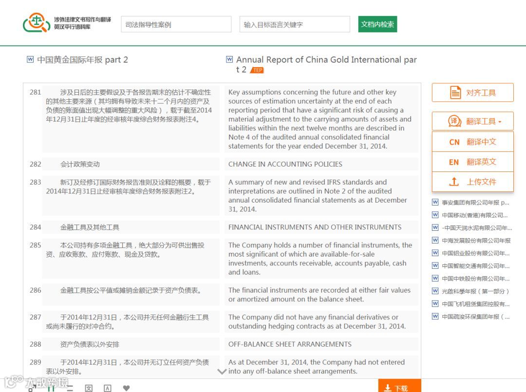Viewport: 526px width, 392px height.
Task: Click Word icon next to 中国中铁股份有限公司
Action: 435,279
